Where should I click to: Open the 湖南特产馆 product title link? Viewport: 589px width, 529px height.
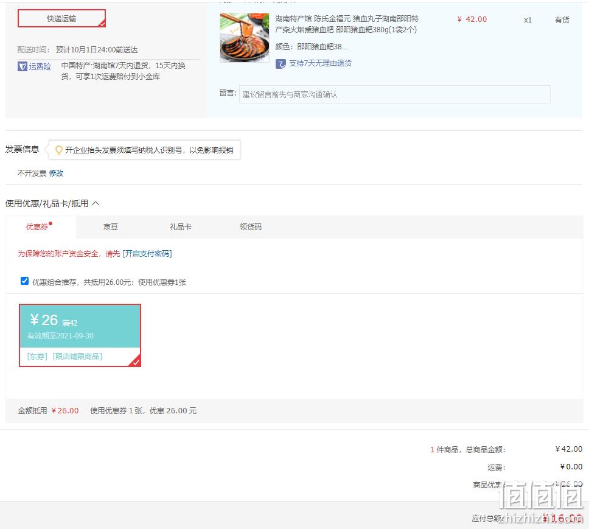[x=347, y=24]
